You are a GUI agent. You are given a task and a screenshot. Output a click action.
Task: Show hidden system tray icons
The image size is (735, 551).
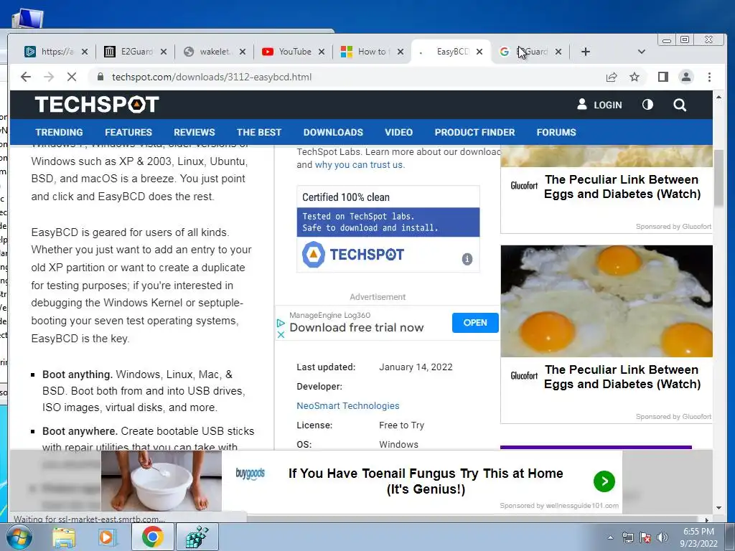tap(610, 537)
